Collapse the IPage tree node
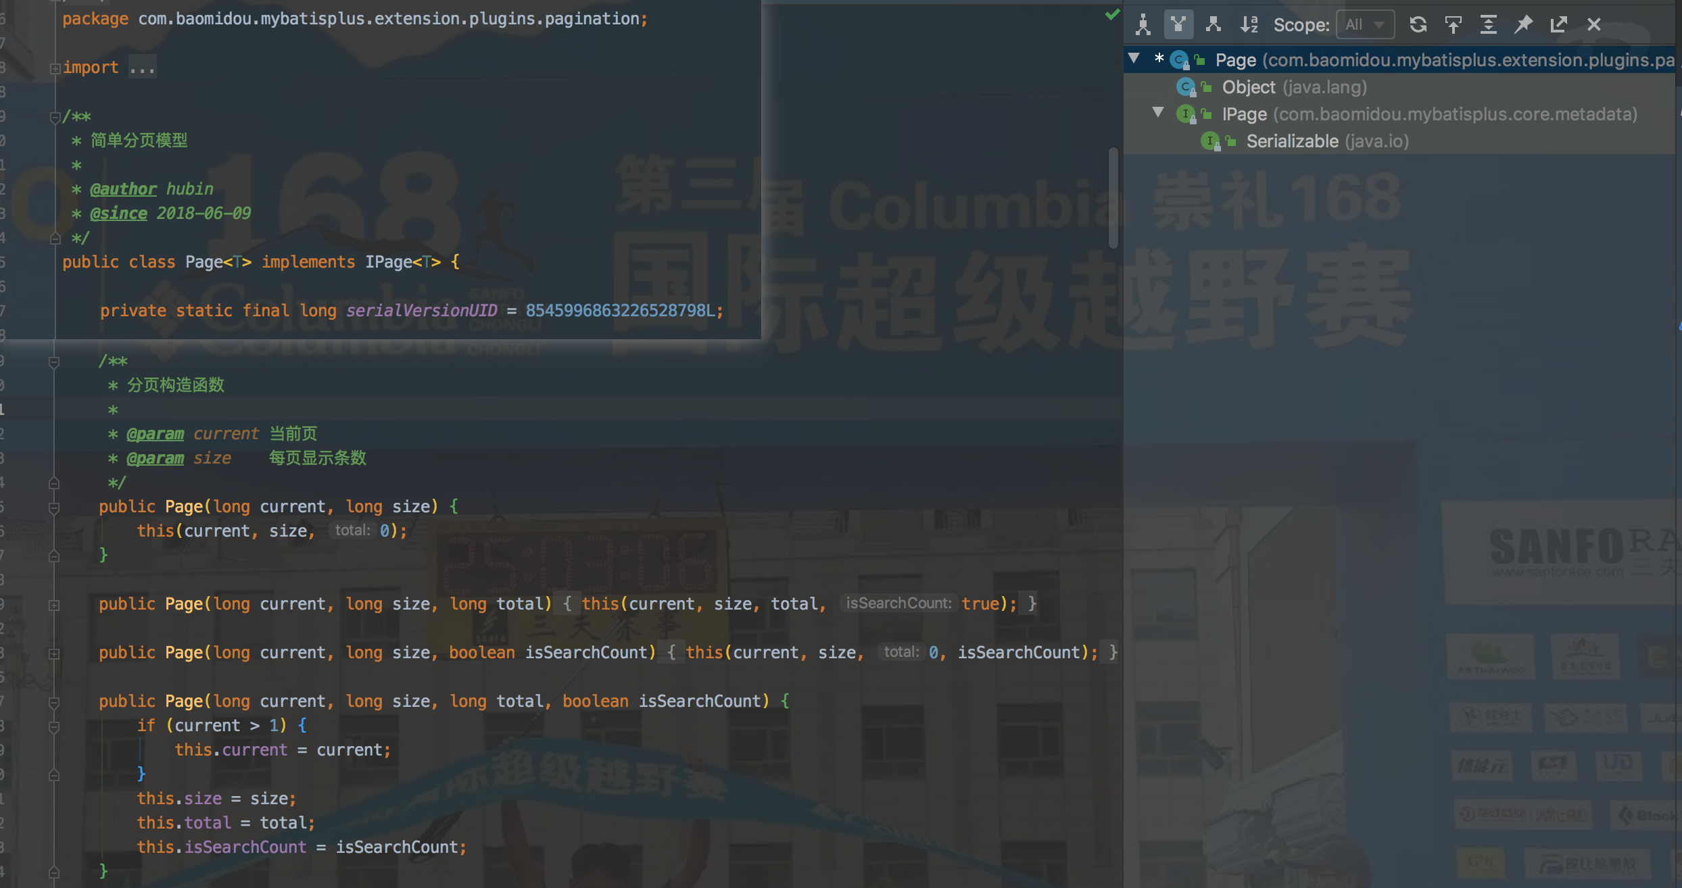 coord(1157,114)
